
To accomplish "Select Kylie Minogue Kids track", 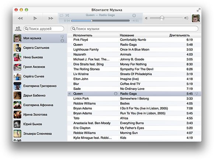I will tap(134, 138).
